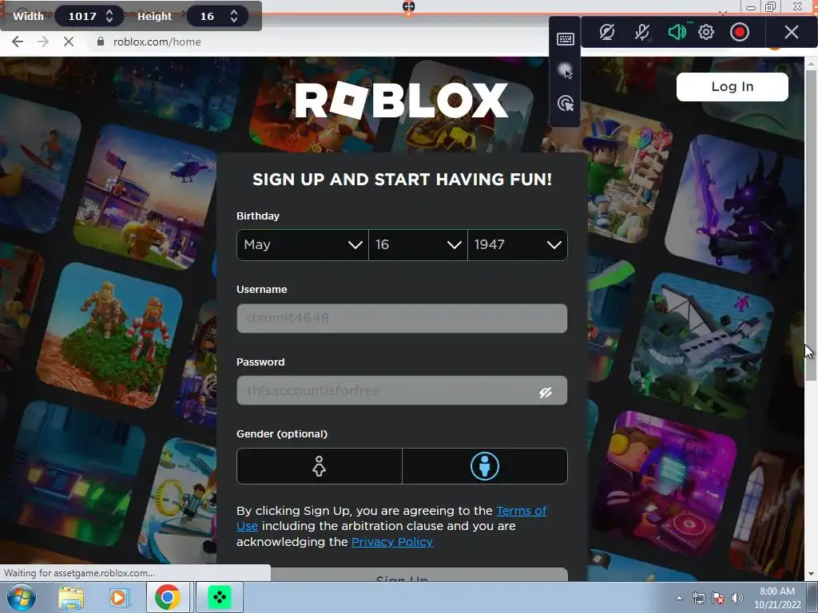Image resolution: width=818 pixels, height=613 pixels.
Task: Show hidden system tray icons
Action: click(x=679, y=598)
